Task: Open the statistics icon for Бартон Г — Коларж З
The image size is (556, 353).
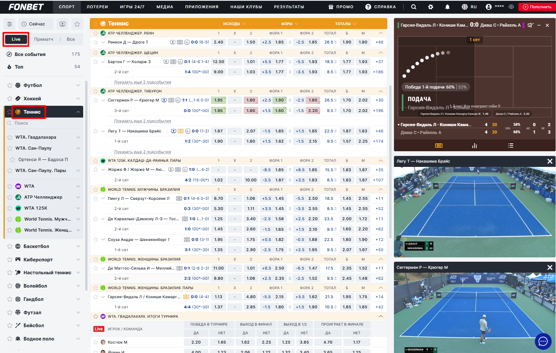Action: tap(180, 62)
